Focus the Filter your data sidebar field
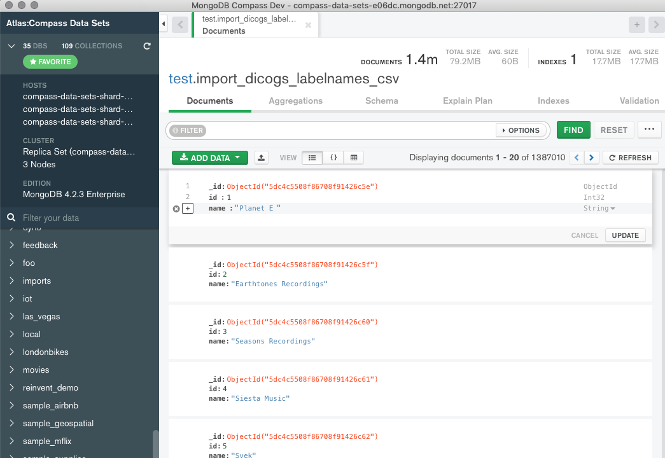Image resolution: width=665 pixels, height=458 pixels. pos(87,218)
